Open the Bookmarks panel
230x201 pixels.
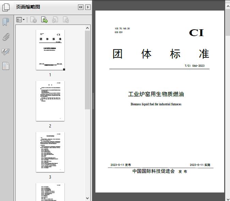[6, 22]
